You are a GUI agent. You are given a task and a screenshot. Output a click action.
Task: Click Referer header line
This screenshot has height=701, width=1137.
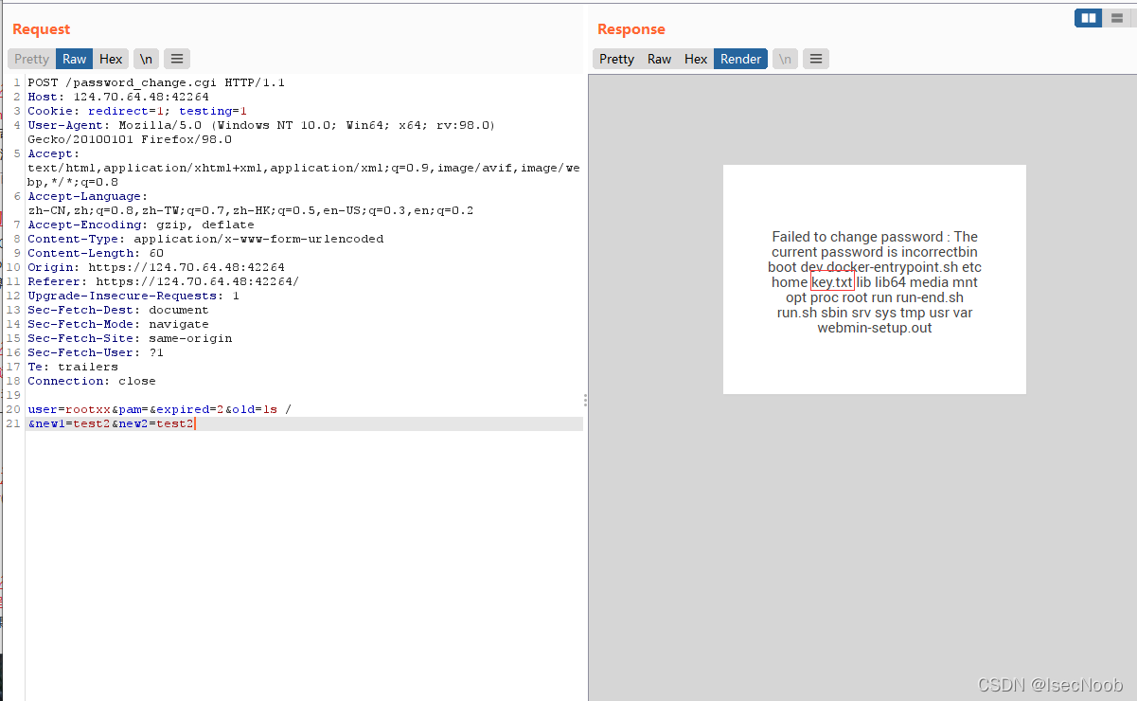(164, 281)
